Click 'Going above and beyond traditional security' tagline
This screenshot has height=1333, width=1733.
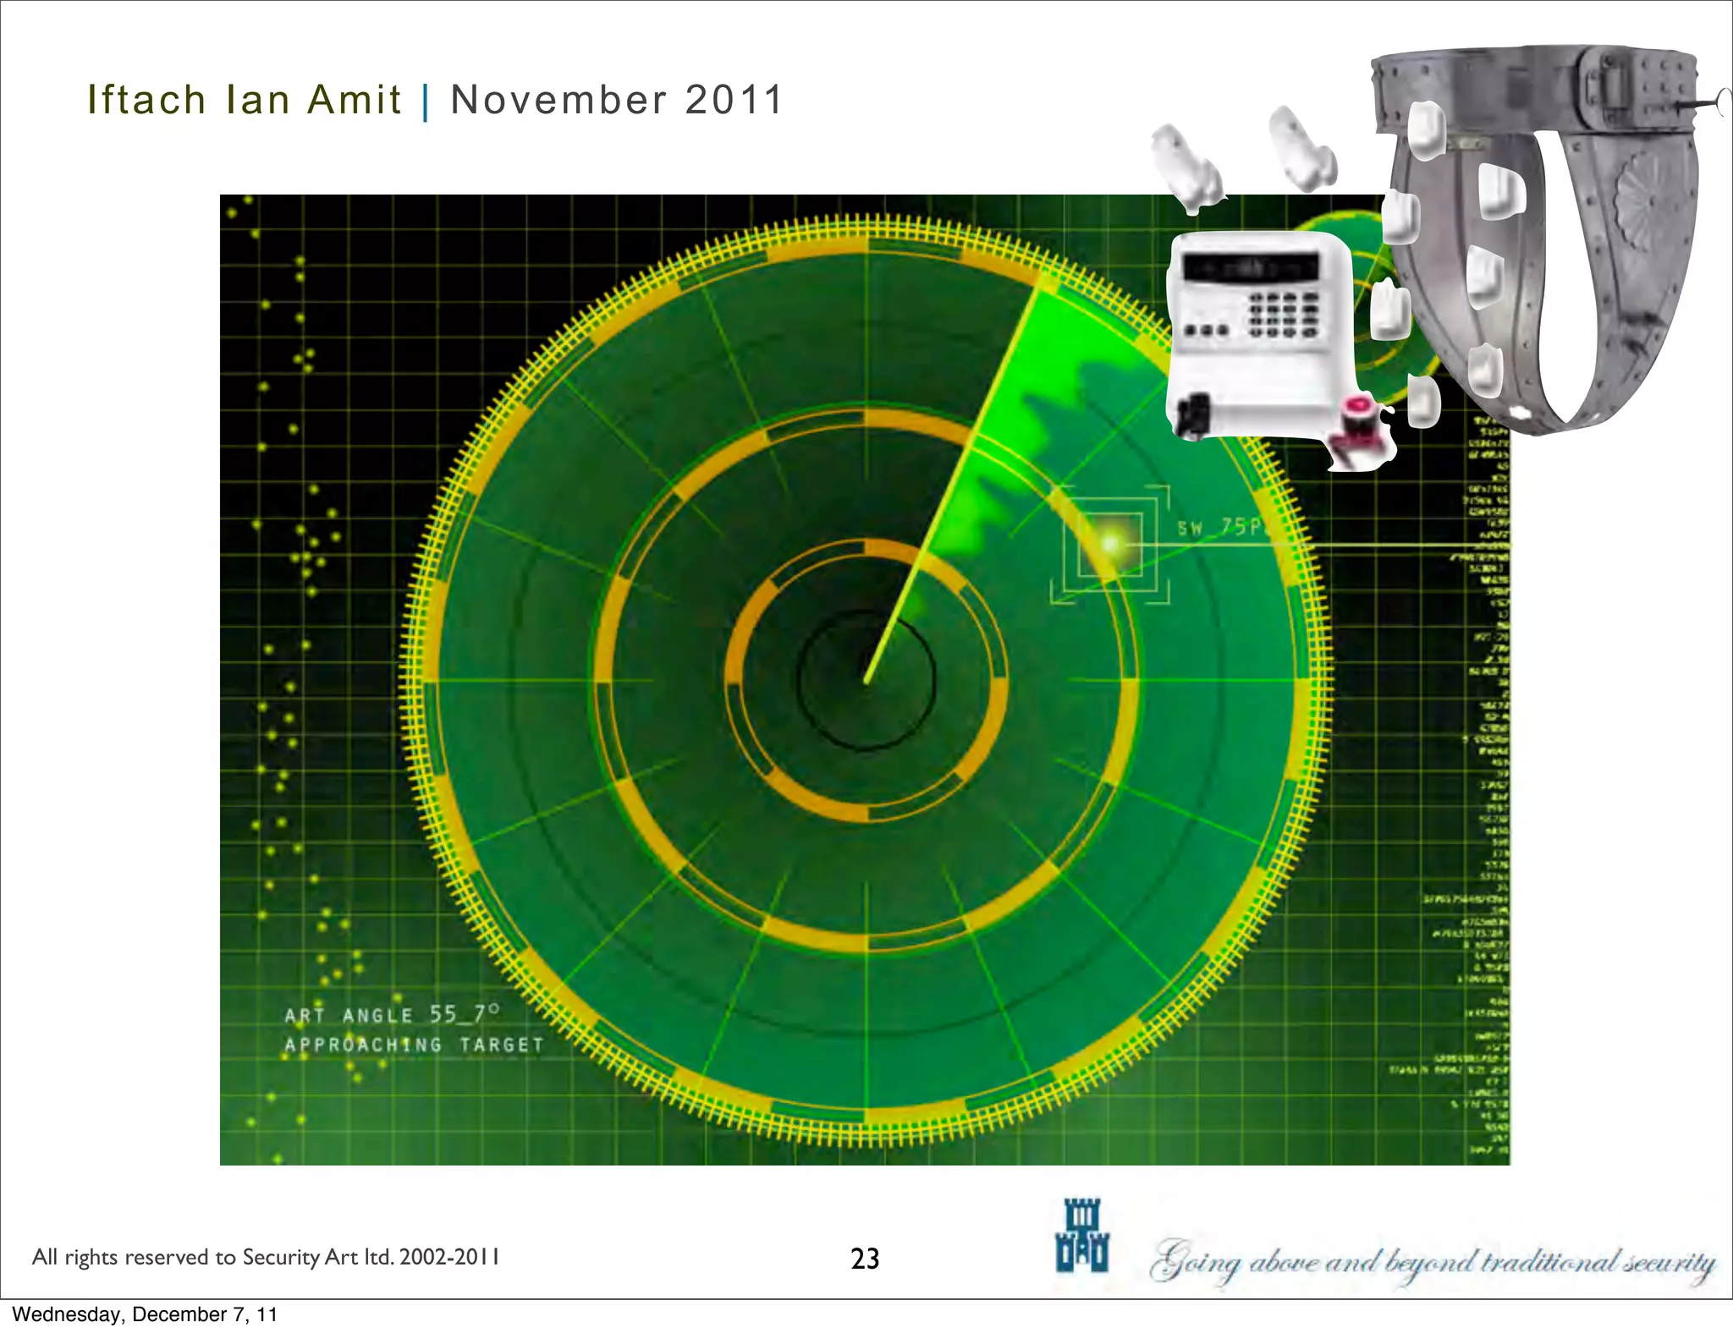(1432, 1263)
